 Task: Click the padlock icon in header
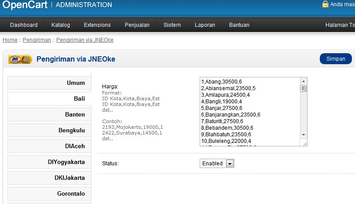tap(326, 4)
